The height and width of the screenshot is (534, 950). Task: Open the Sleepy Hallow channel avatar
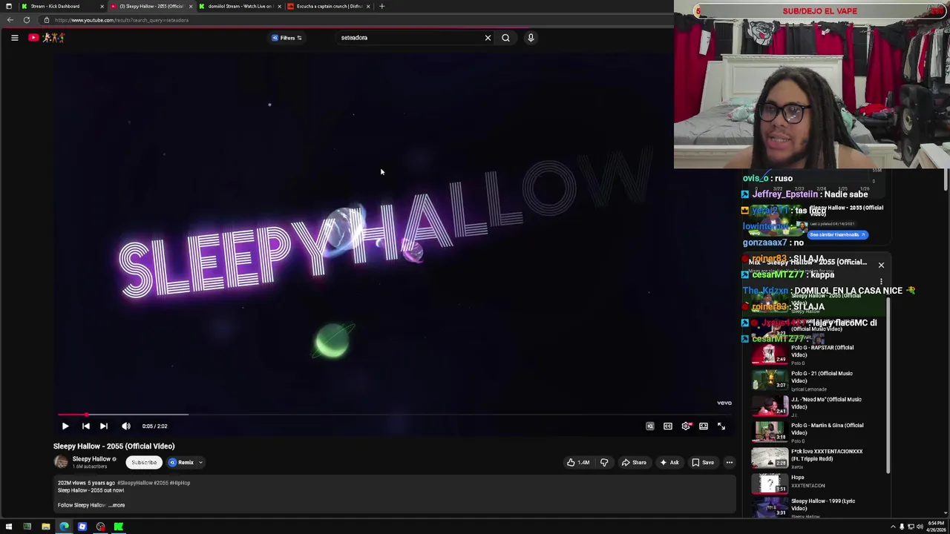click(61, 462)
